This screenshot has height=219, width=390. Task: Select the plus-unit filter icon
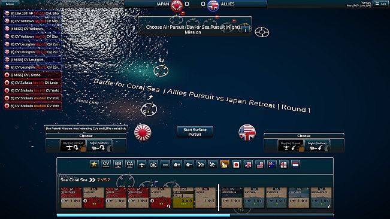pos(177,164)
